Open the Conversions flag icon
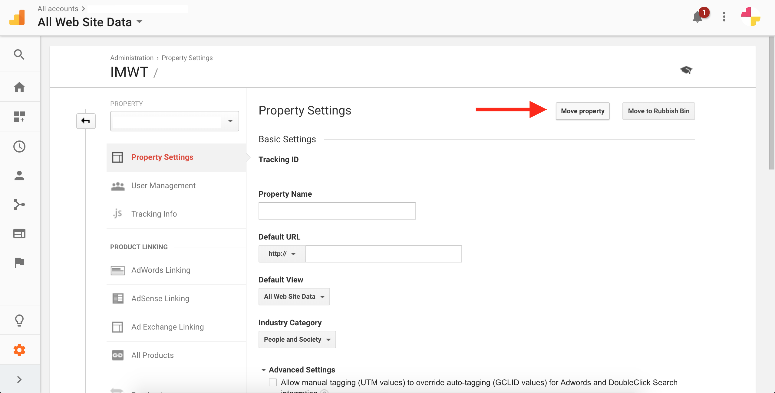Screen dimensions: 775x393 (x=19, y=263)
